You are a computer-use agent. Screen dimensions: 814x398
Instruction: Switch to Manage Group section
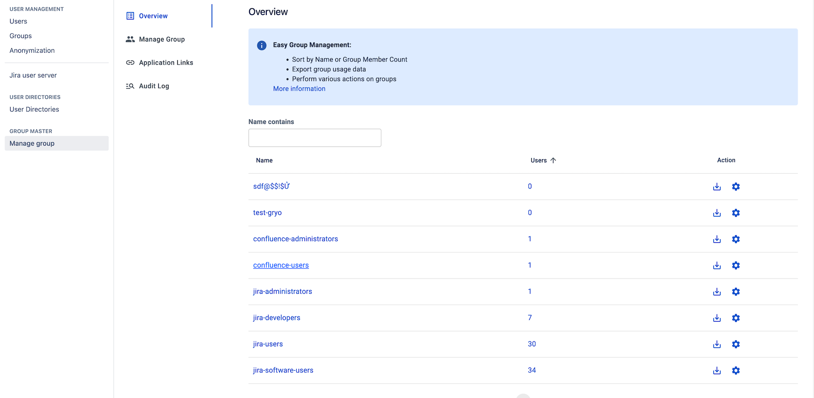[x=163, y=39]
